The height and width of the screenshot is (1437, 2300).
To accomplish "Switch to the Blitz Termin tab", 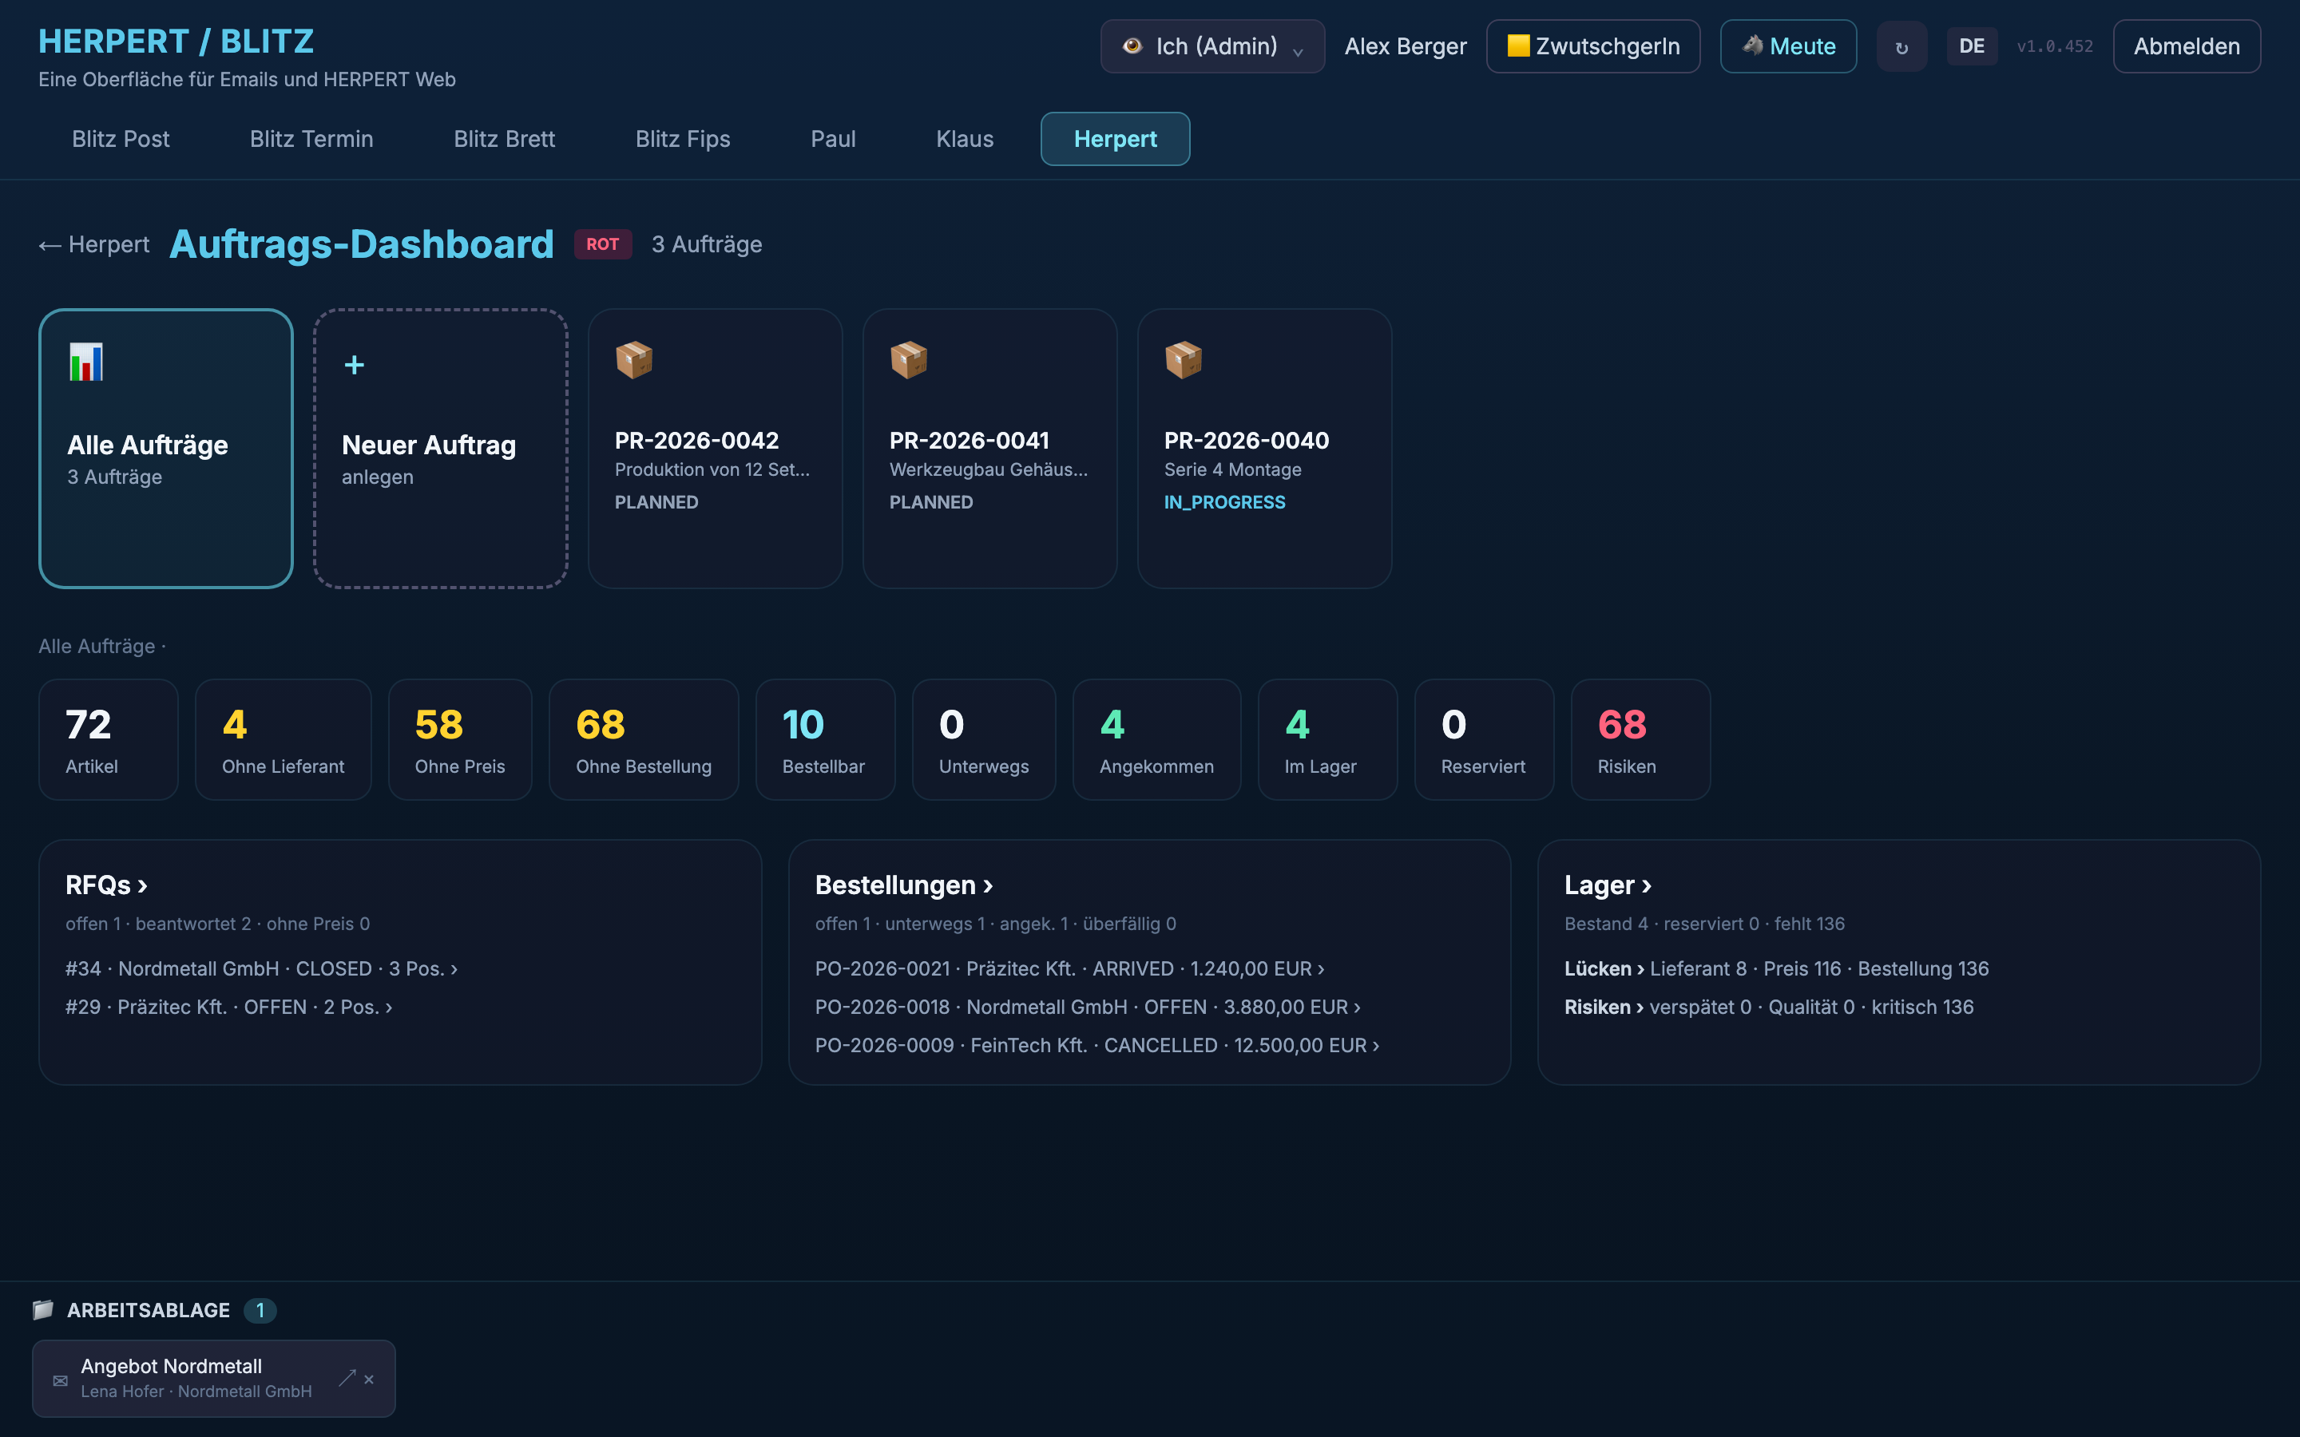I will 311,139.
